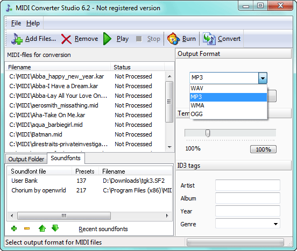This screenshot has width=297, height=251.
Task: Click the Add Files music note icon
Action: point(17,39)
